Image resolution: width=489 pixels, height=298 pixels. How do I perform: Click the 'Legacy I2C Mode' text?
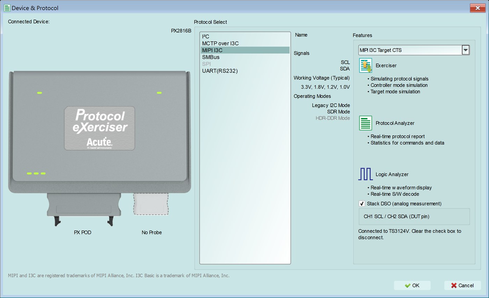click(x=331, y=105)
